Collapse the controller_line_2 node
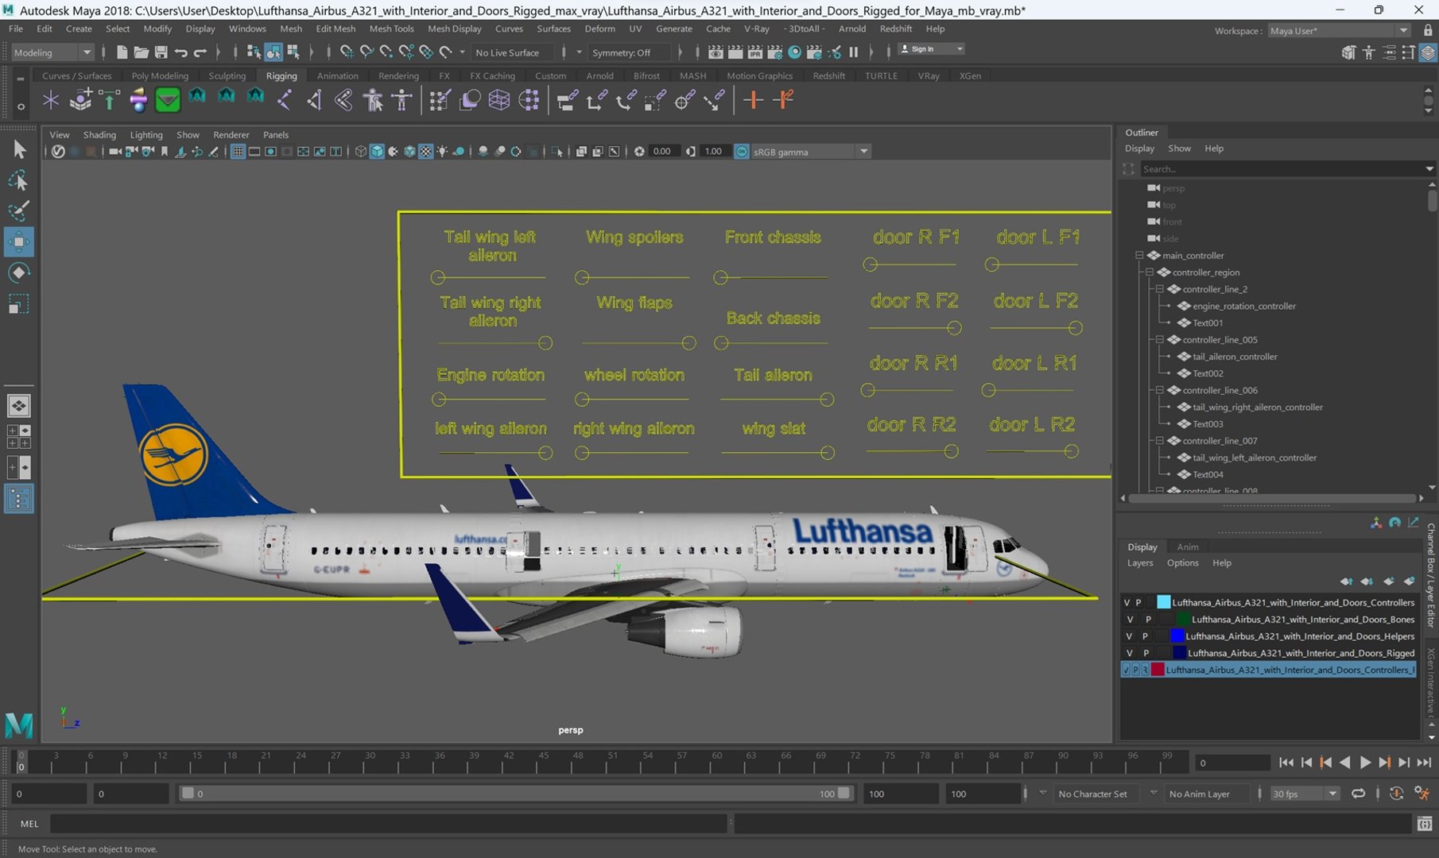The height and width of the screenshot is (858, 1439). (x=1160, y=289)
